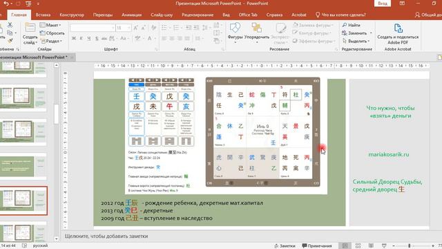Viewport: 442px width, 249px height.
Task: Click the Найти find button
Action: click(x=352, y=25)
